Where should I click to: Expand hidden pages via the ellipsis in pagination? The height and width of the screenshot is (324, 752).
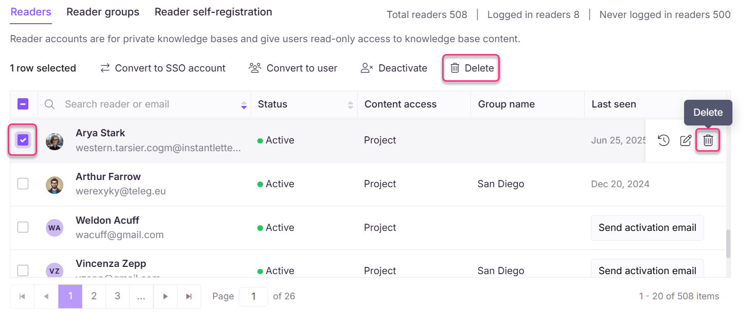pos(141,296)
